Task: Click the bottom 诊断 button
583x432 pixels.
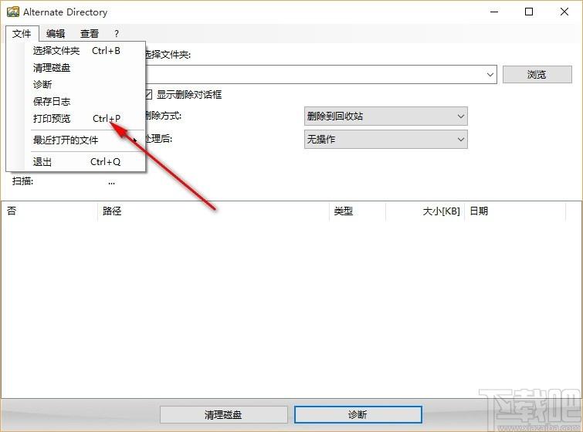Action: (x=358, y=414)
